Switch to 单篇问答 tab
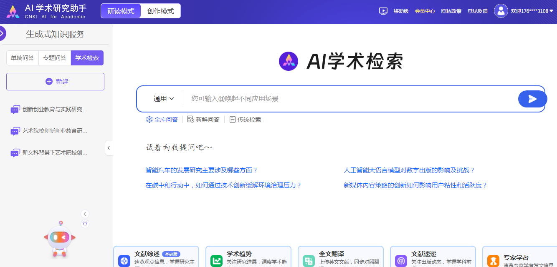This screenshot has width=557, height=267. 23,58
